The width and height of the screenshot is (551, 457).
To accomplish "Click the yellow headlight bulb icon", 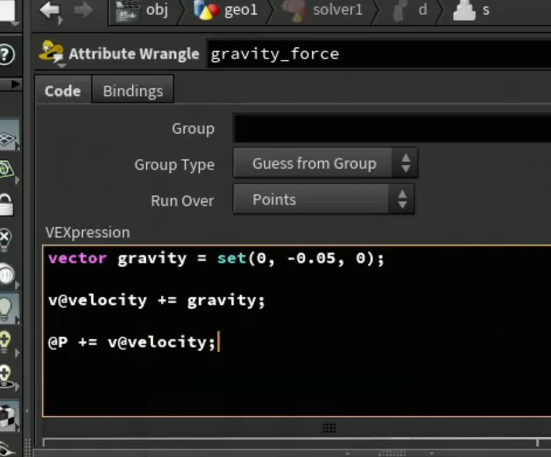I will [6, 341].
